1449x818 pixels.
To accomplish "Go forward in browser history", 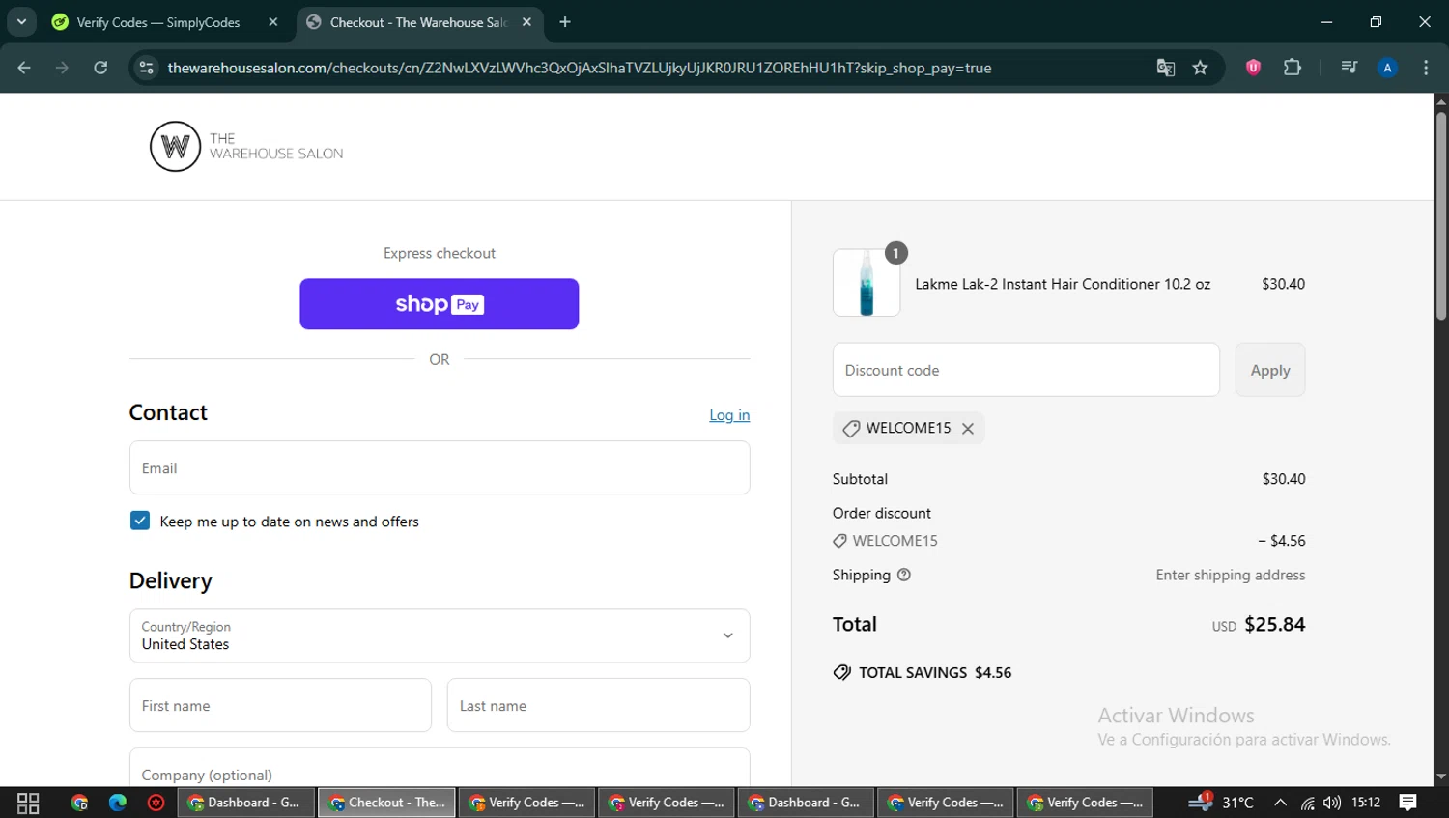I will click(62, 68).
